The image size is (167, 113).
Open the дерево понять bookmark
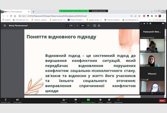95,20
